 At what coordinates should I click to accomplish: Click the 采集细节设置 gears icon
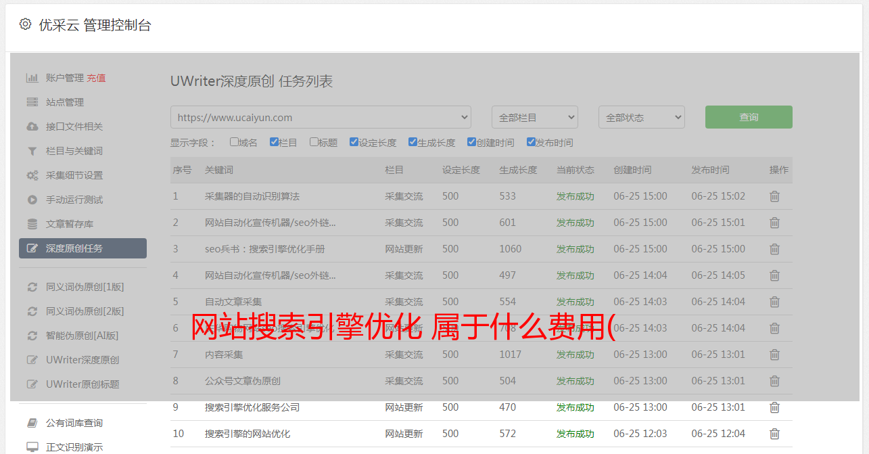pyautogui.click(x=32, y=175)
